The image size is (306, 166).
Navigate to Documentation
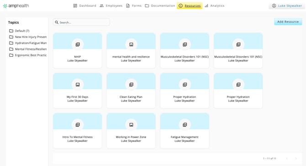tap(160, 5)
